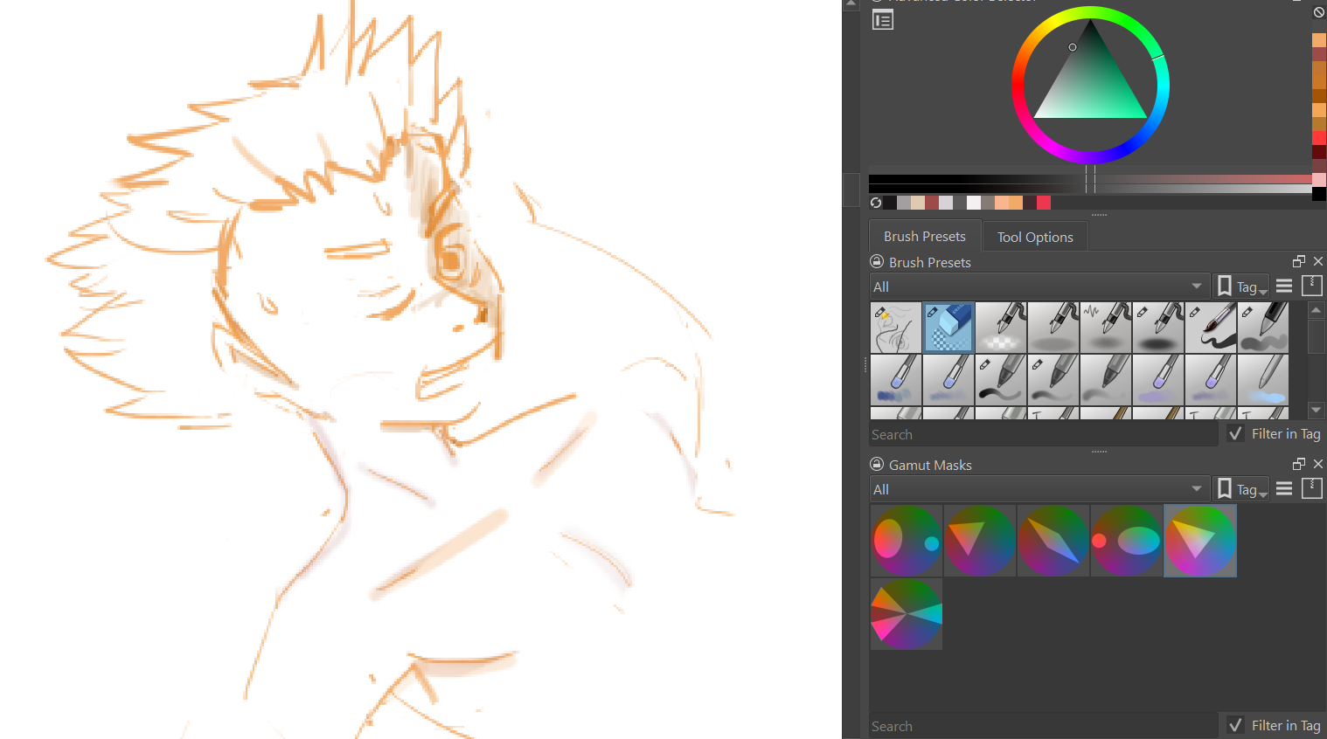Click the clear color history icon
The height and width of the screenshot is (739, 1327).
click(1319, 12)
